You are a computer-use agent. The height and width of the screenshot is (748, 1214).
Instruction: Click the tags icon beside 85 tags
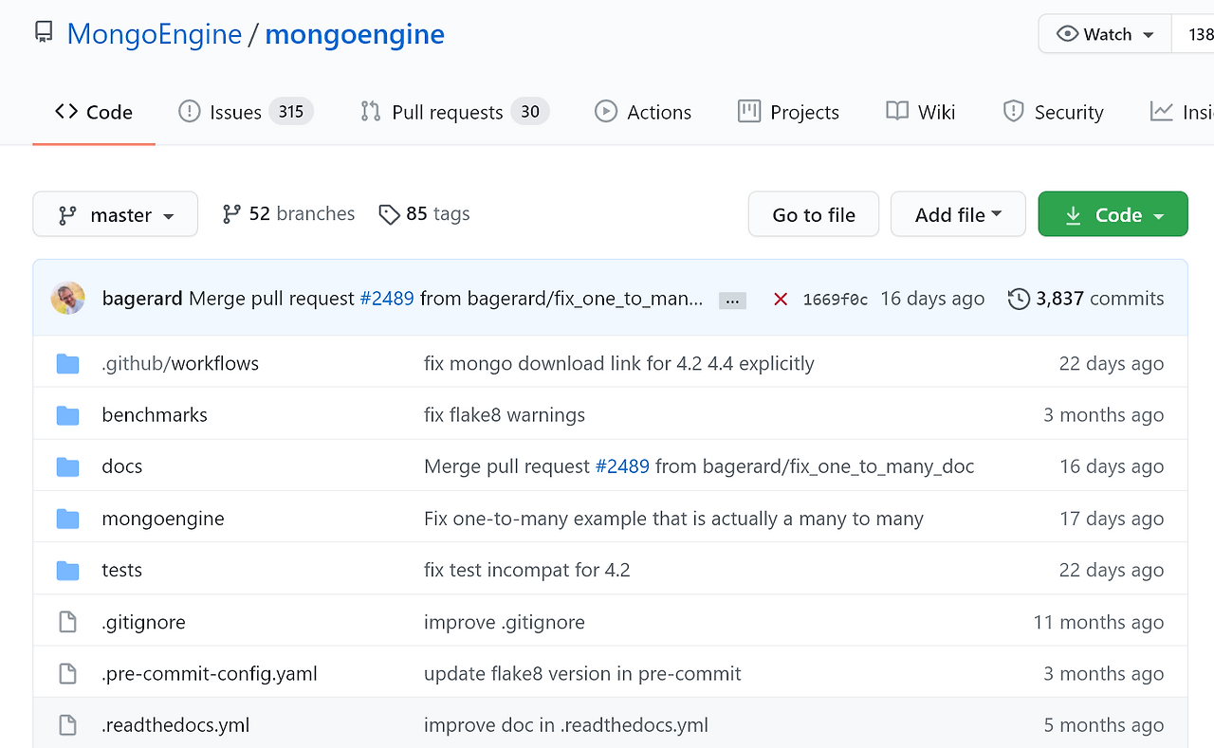pyautogui.click(x=390, y=214)
